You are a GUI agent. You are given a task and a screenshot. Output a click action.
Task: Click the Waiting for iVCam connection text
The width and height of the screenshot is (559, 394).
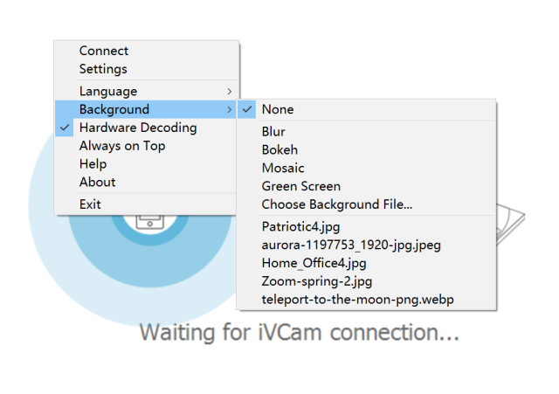point(300,332)
